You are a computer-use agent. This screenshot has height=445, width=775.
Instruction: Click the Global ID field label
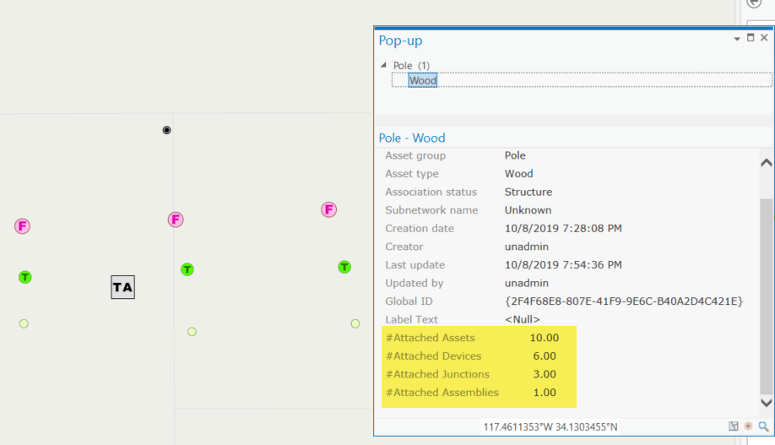point(409,301)
